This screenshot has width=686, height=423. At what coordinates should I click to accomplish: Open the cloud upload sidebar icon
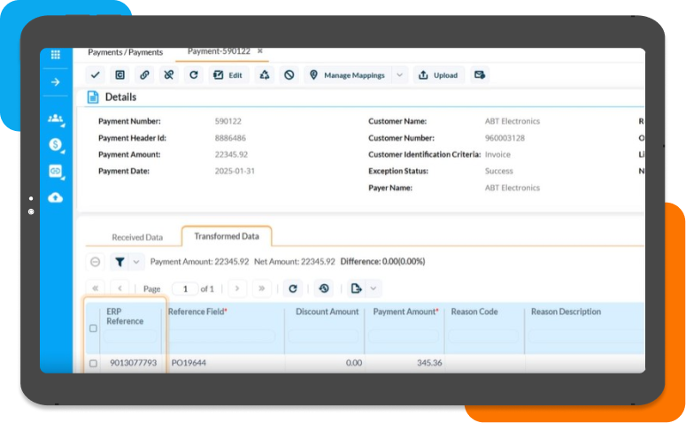click(x=55, y=197)
